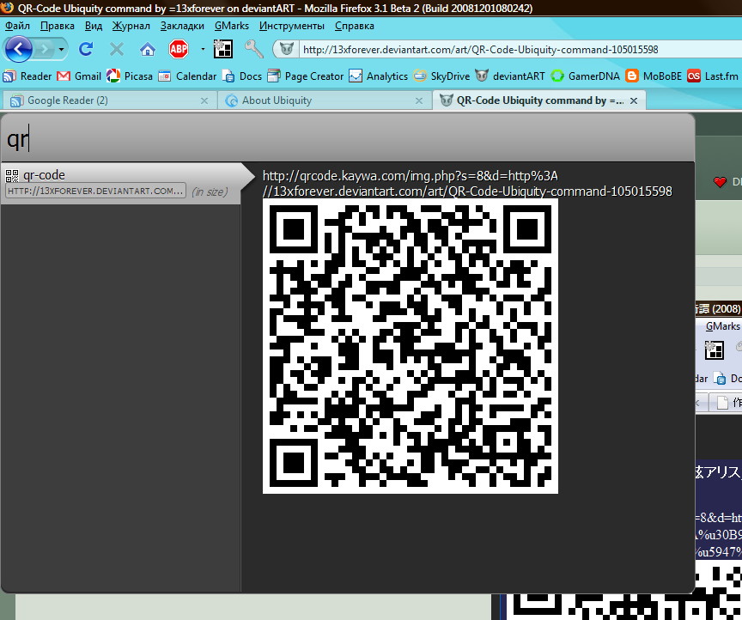Click the QR icon in background screenshot
The height and width of the screenshot is (620, 742).
point(714,350)
